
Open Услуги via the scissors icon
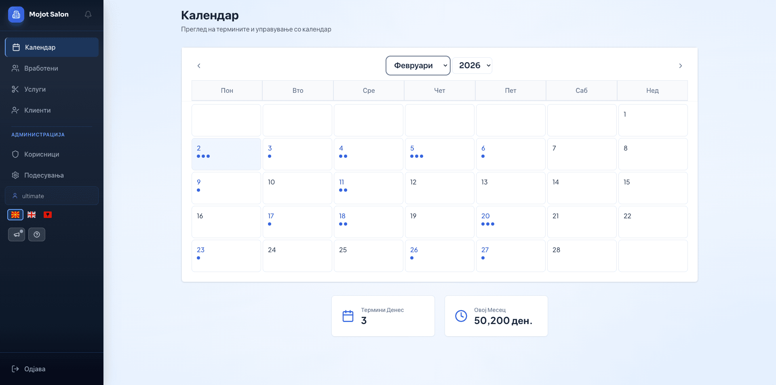point(15,89)
